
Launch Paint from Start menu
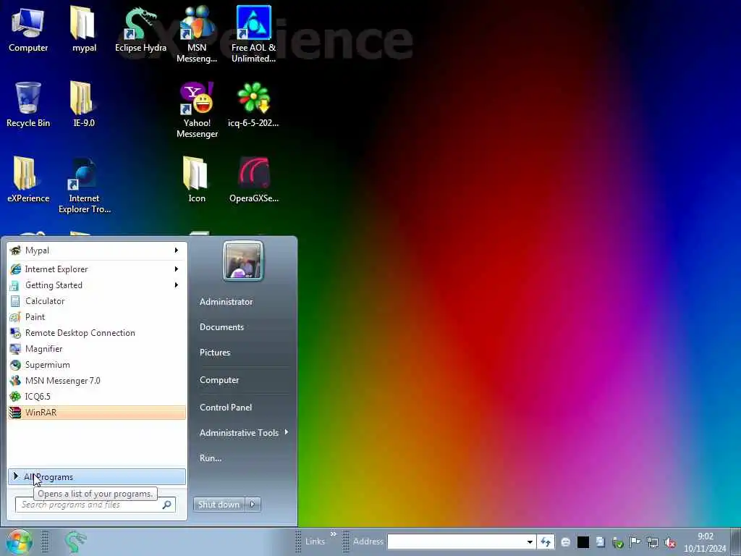[x=97, y=317]
